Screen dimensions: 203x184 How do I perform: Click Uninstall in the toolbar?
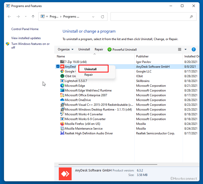[84, 49]
